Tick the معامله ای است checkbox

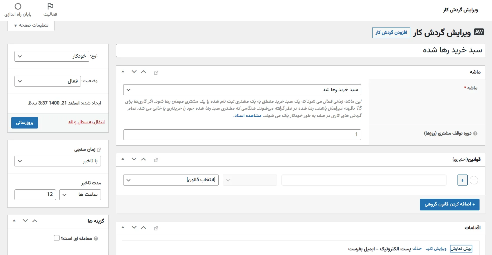[x=57, y=238]
